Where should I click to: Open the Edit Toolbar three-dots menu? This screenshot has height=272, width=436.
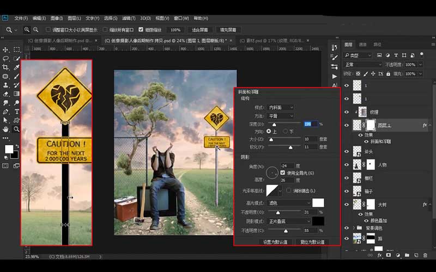5,138
